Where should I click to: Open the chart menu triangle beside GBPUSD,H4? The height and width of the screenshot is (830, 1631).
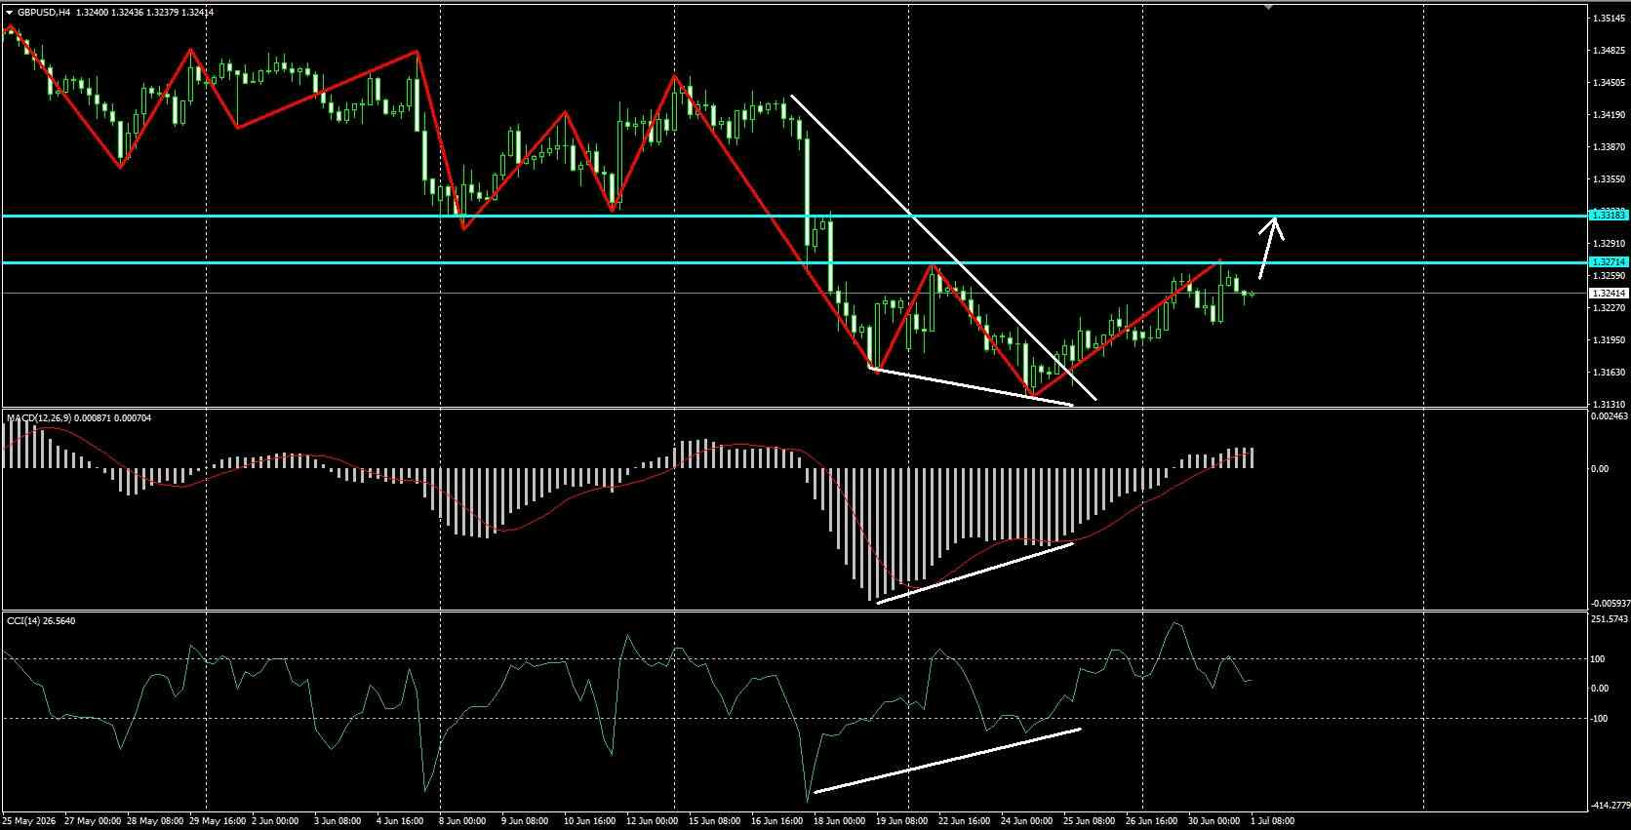pyautogui.click(x=9, y=12)
